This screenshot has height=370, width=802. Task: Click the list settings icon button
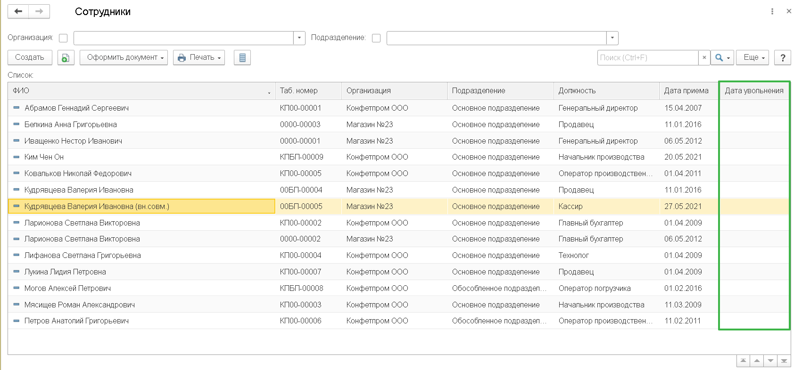pos(242,57)
